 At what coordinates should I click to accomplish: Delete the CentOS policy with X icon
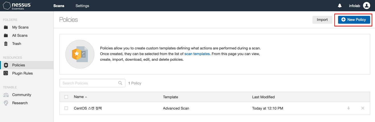pos(362,108)
